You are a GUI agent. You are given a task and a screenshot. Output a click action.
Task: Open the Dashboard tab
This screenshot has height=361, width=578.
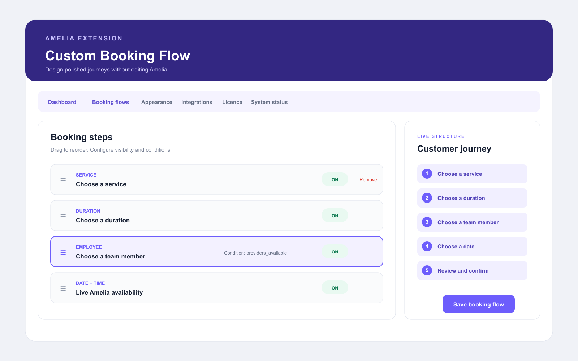62,102
